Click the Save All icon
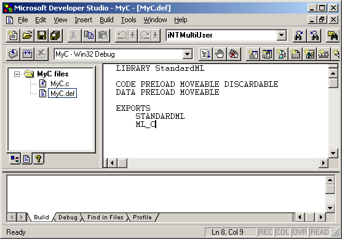 pyautogui.click(x=55, y=35)
